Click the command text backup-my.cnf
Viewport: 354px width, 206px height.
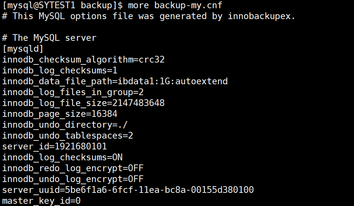pos(188,5)
